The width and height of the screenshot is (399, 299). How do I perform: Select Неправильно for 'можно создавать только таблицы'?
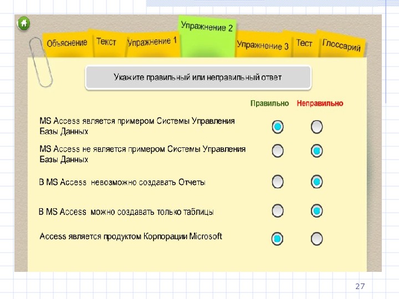(316, 211)
